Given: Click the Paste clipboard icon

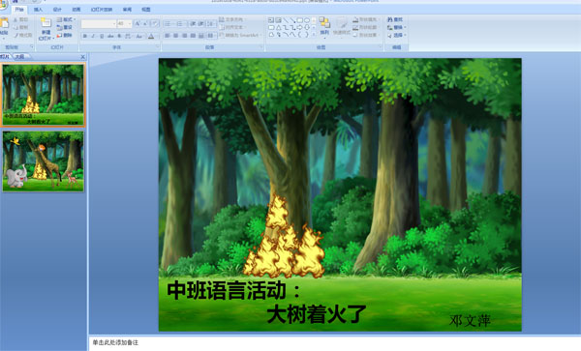Looking at the screenshot, I should 4,23.
